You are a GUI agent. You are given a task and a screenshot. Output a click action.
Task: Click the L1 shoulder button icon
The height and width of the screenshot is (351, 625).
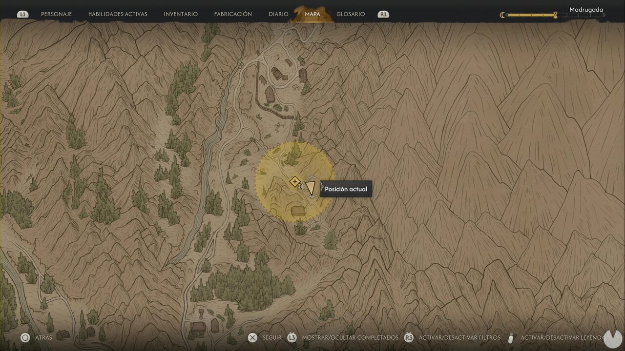(22, 15)
